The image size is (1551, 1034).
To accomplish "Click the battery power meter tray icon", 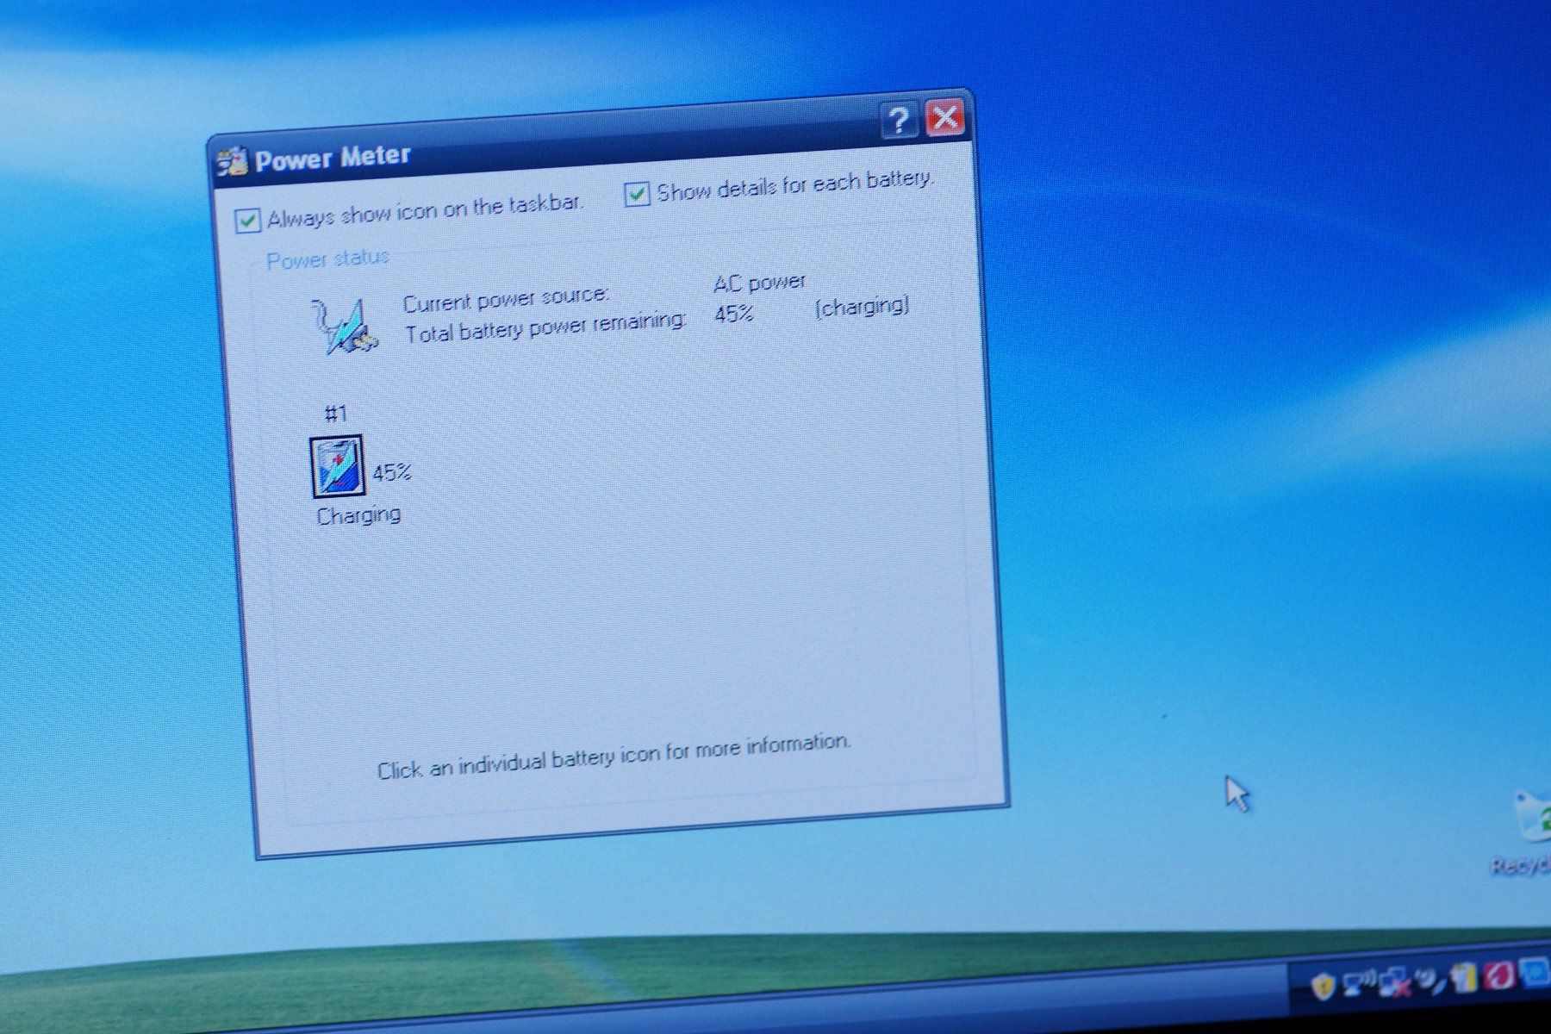I will pos(1463,977).
